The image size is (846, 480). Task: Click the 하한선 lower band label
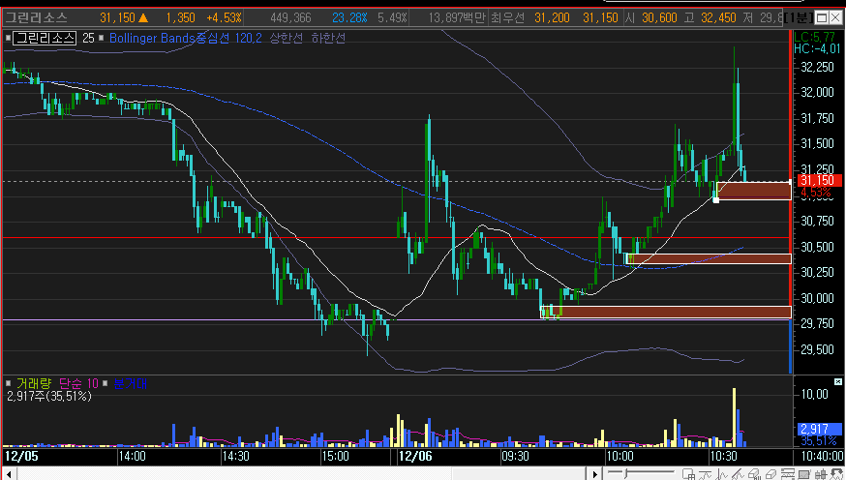[x=328, y=38]
